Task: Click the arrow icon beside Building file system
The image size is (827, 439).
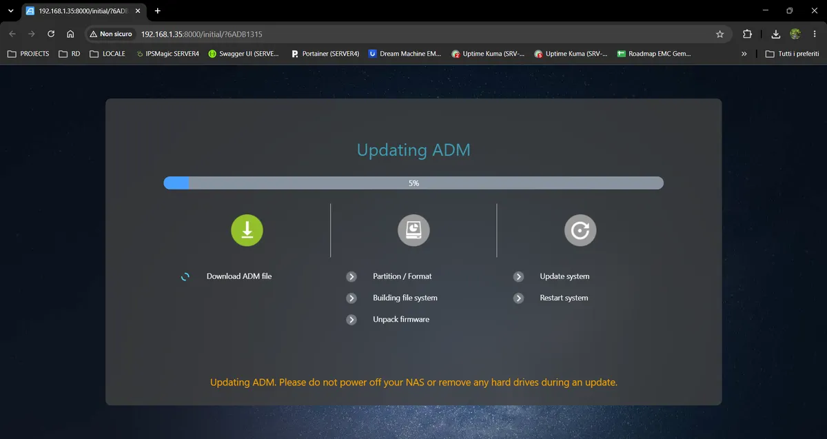Action: 351,298
